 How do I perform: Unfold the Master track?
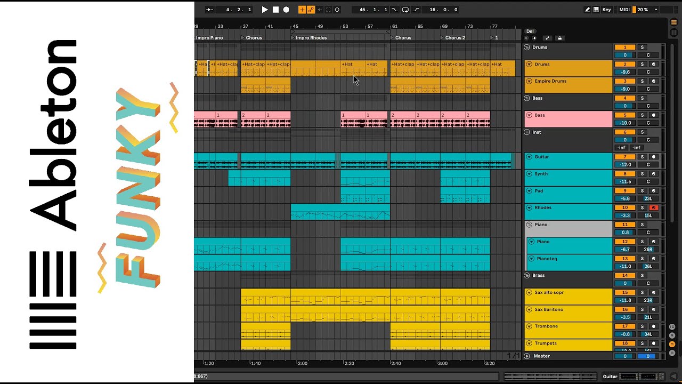pos(527,356)
